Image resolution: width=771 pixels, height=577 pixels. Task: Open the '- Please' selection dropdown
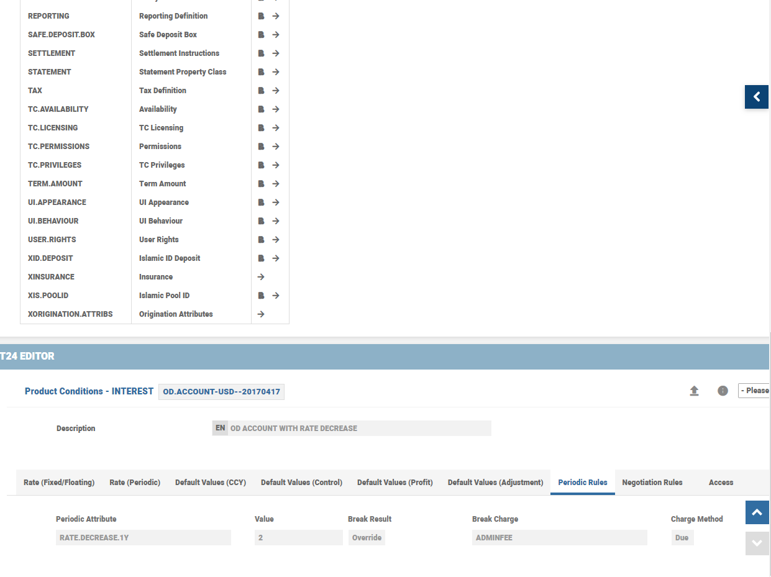pos(754,391)
